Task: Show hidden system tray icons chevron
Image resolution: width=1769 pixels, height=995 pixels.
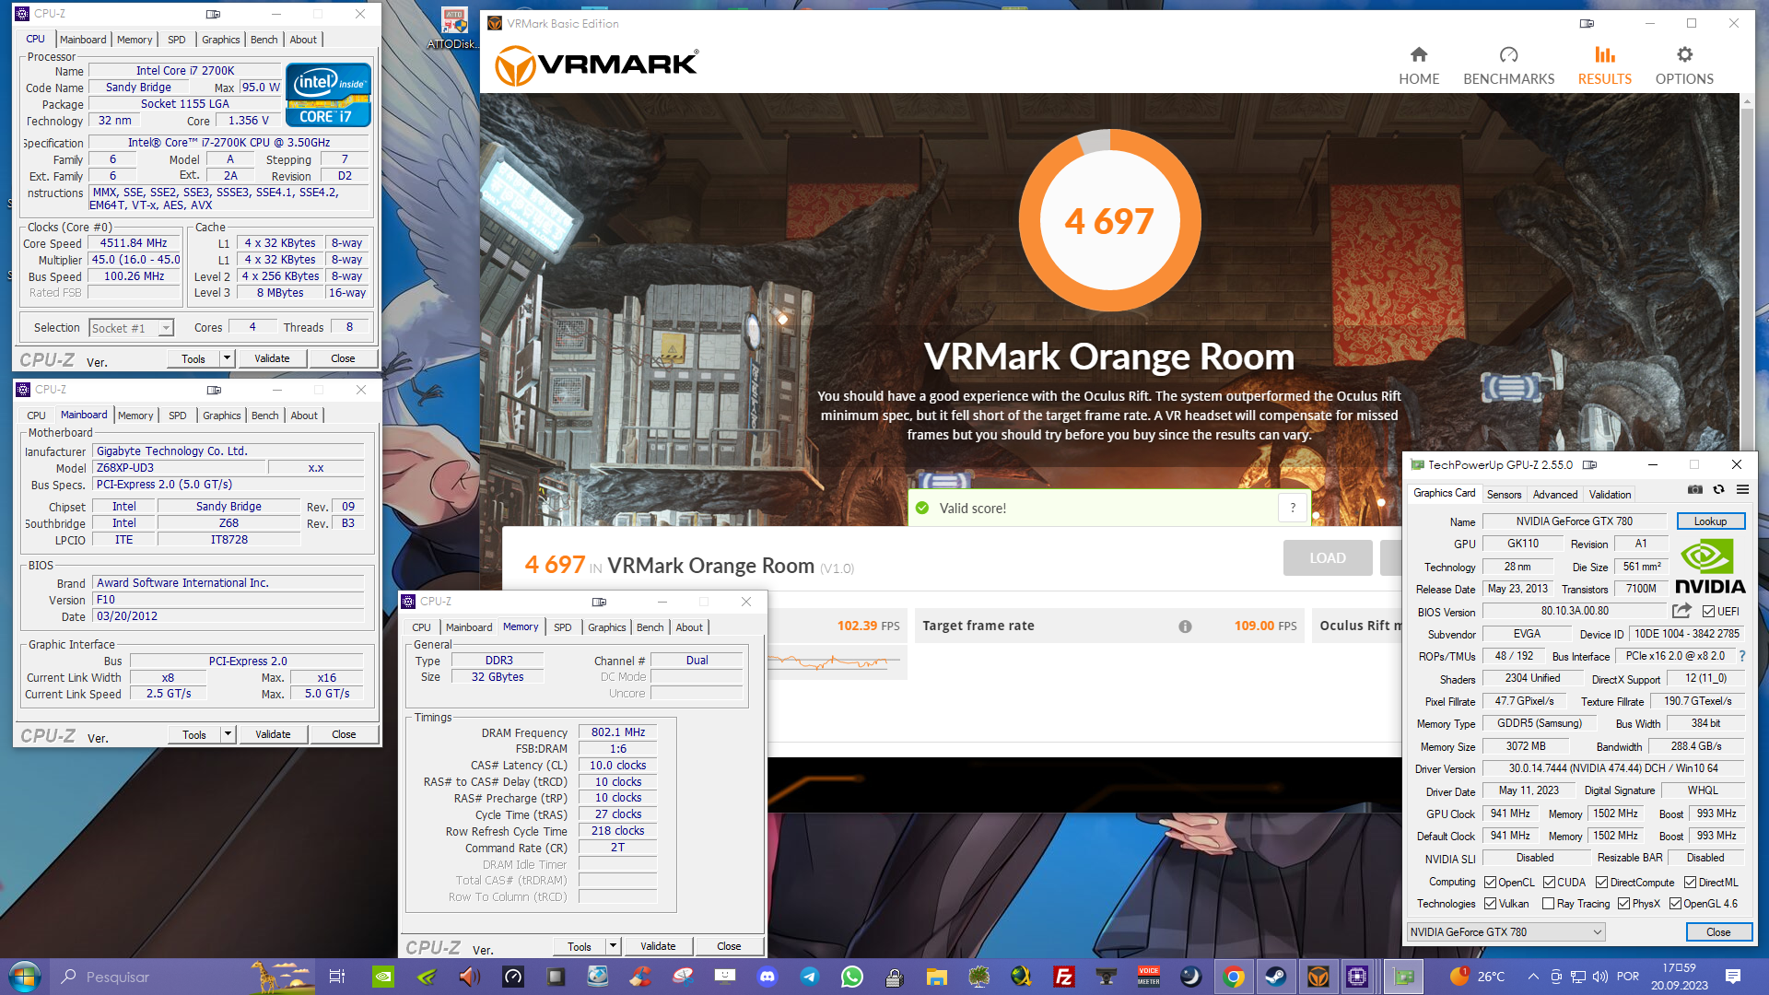Action: (1532, 977)
